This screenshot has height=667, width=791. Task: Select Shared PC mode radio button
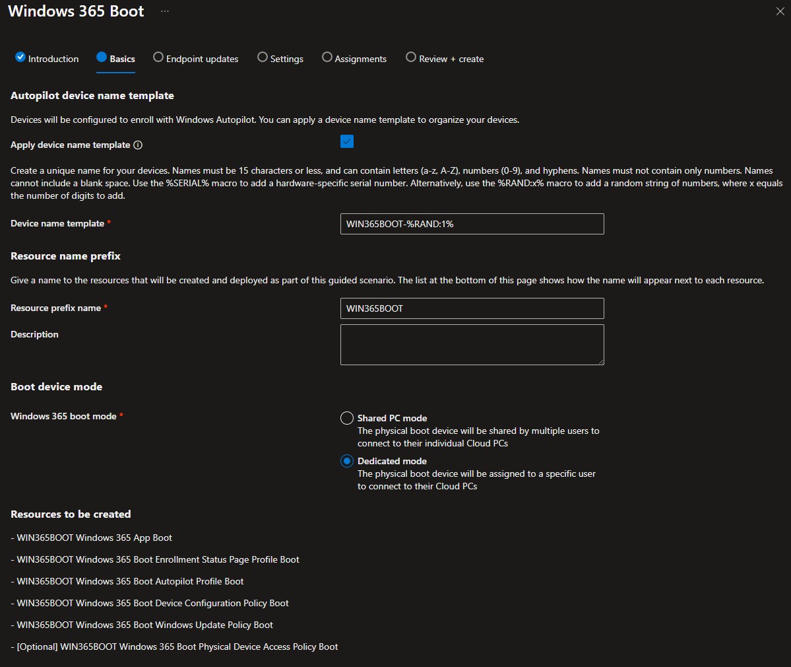(347, 418)
